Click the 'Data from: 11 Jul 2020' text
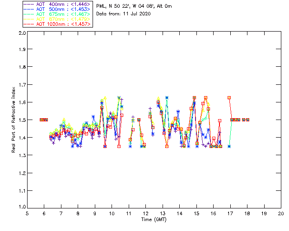This screenshot has width=289, height=231. [123, 14]
